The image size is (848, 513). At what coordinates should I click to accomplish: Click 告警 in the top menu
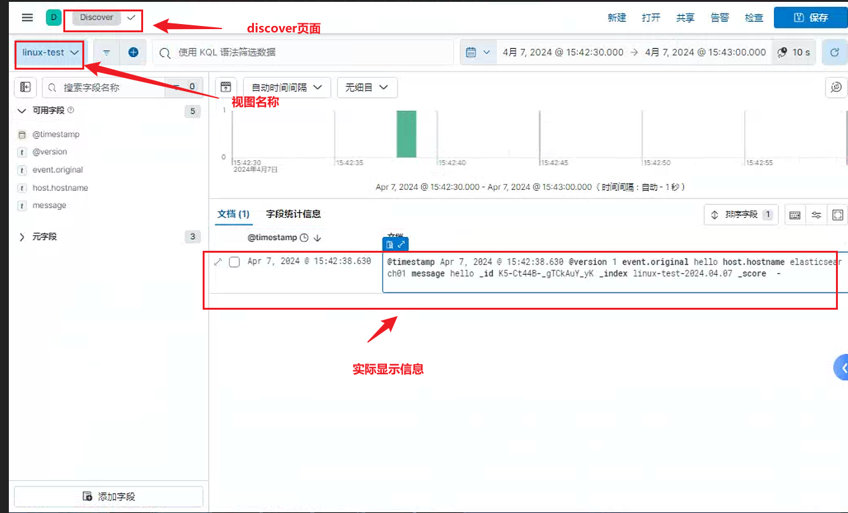(x=720, y=18)
